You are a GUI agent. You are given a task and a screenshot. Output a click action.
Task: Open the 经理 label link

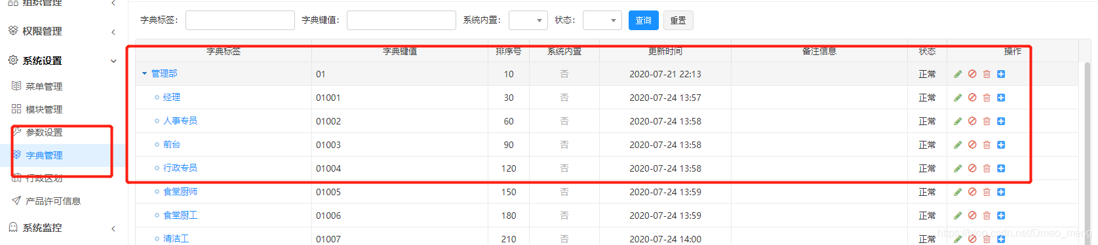pos(172,97)
